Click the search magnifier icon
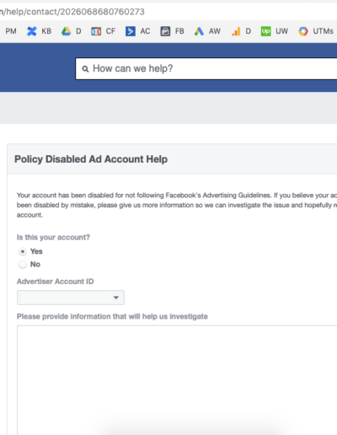The width and height of the screenshot is (337, 435). pos(85,69)
